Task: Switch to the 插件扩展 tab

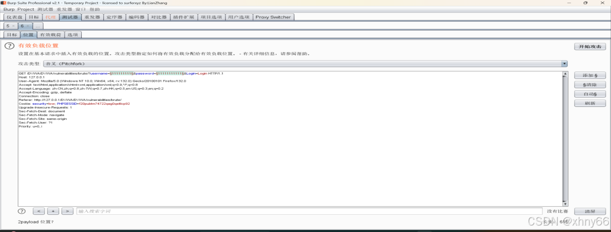Action: 183,17
